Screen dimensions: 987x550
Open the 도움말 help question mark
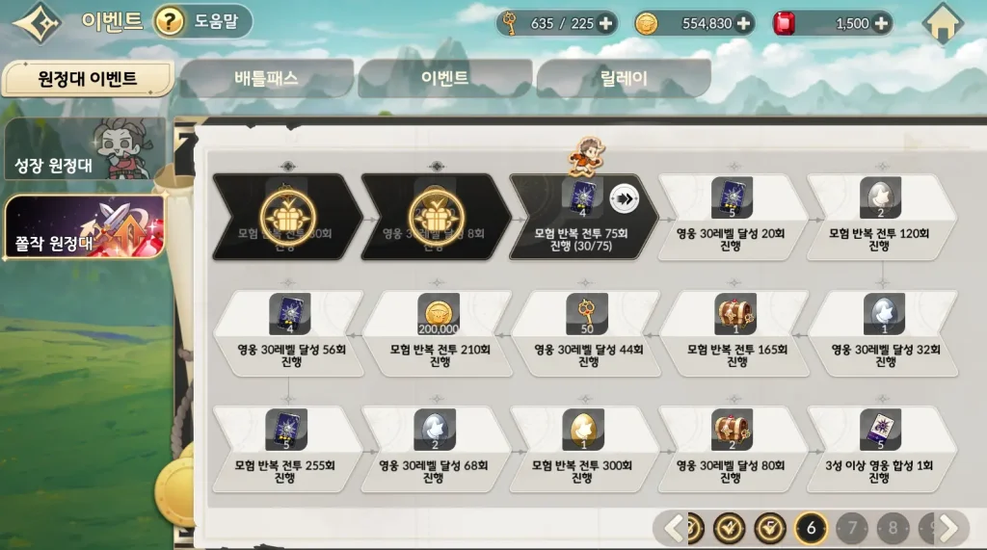tap(170, 23)
